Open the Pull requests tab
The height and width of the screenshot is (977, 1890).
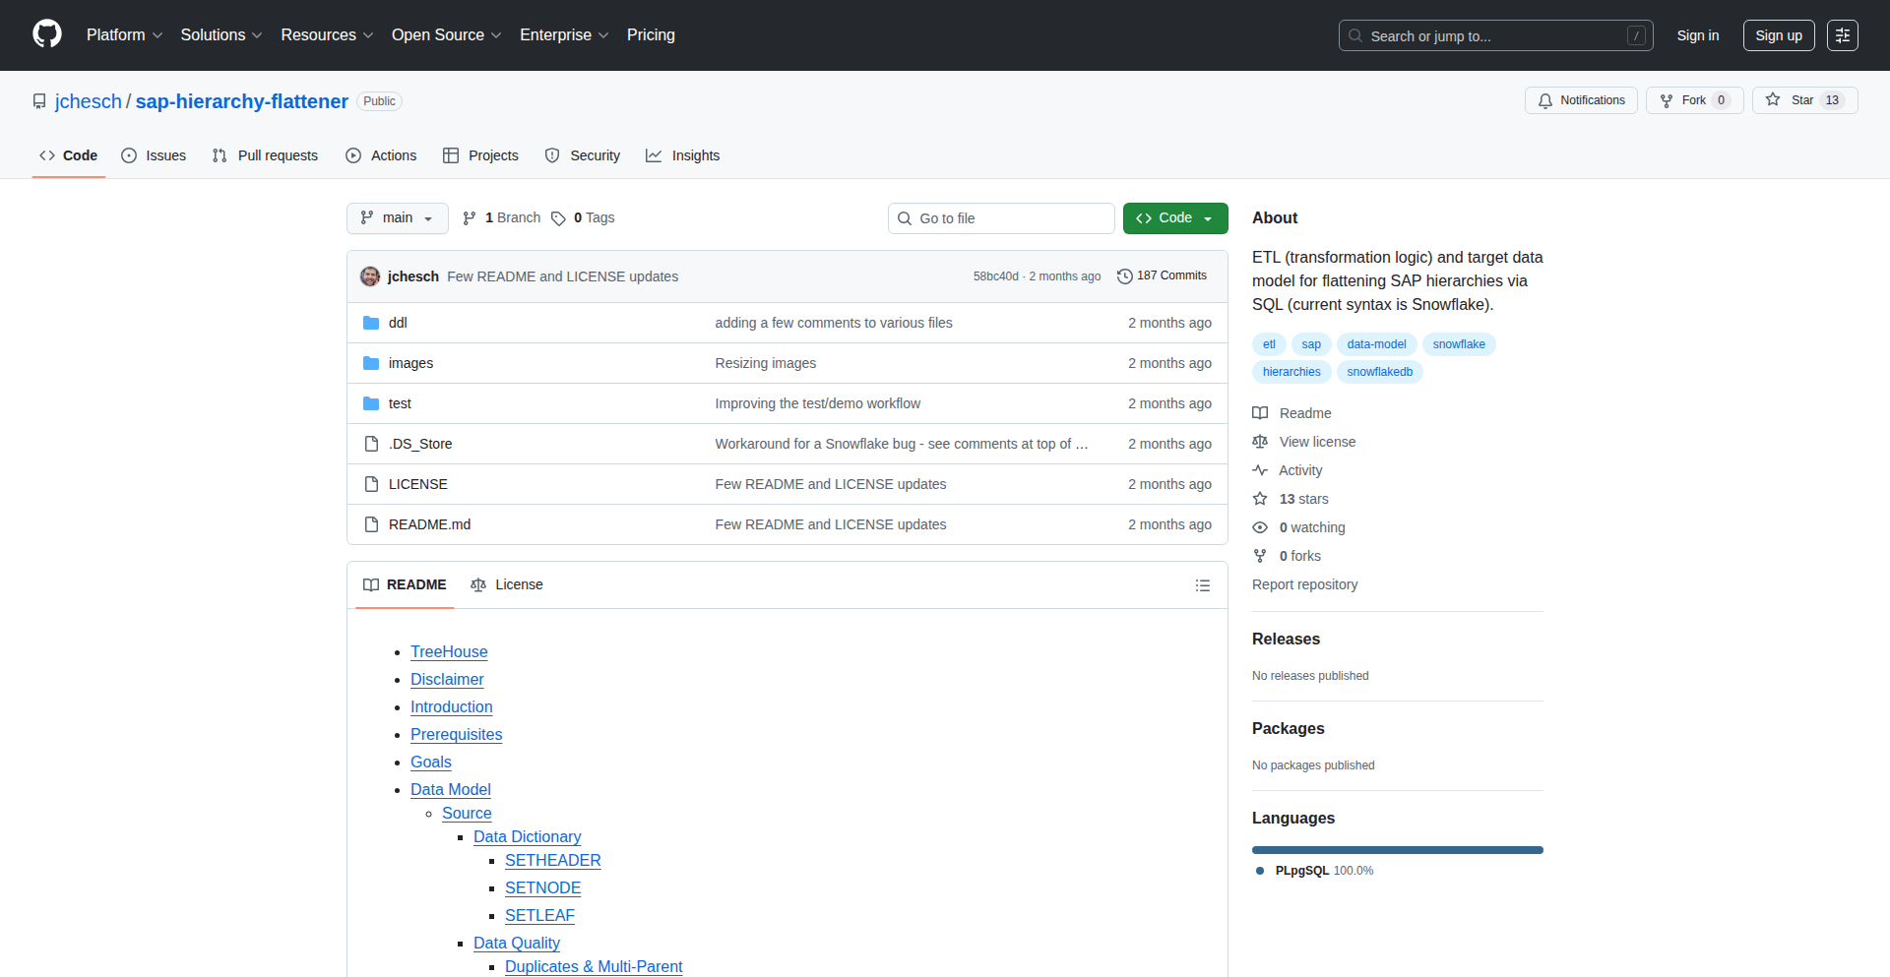point(265,155)
